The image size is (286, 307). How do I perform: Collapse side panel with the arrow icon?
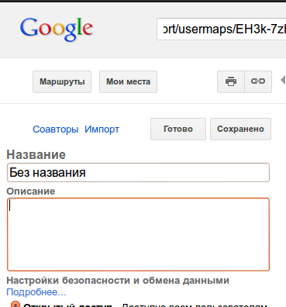[x=283, y=80]
